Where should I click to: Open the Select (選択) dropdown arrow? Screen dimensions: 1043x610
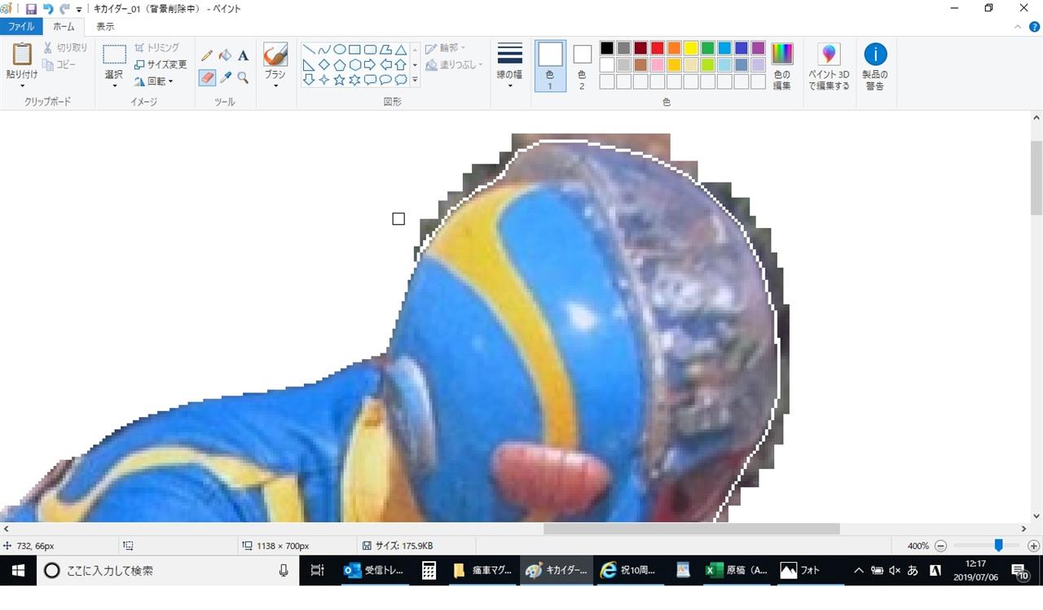114,85
